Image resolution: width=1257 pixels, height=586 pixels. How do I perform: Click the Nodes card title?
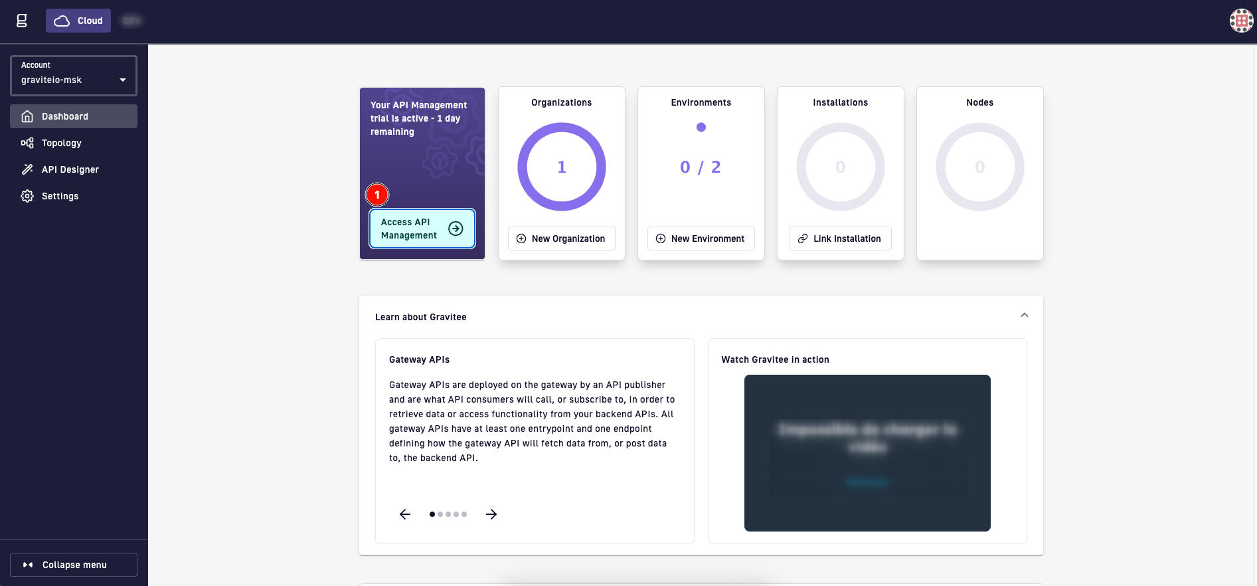[x=980, y=102]
